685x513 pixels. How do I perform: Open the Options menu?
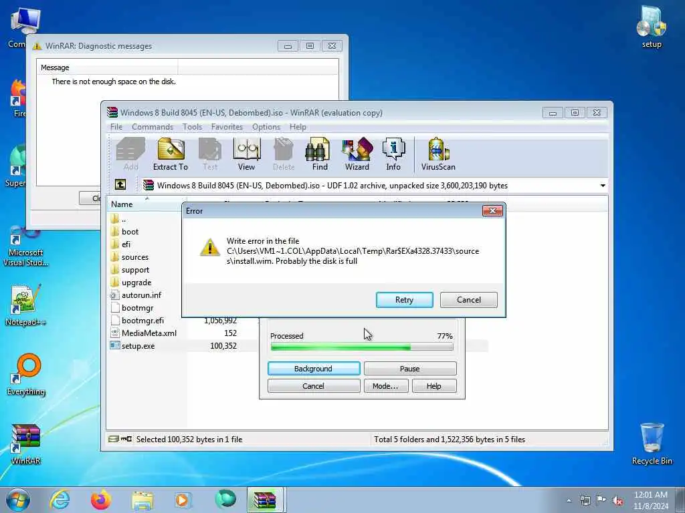266,126
